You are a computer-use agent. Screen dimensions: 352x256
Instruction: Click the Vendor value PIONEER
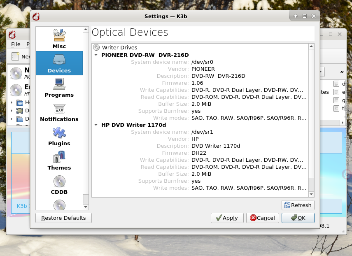coord(203,69)
